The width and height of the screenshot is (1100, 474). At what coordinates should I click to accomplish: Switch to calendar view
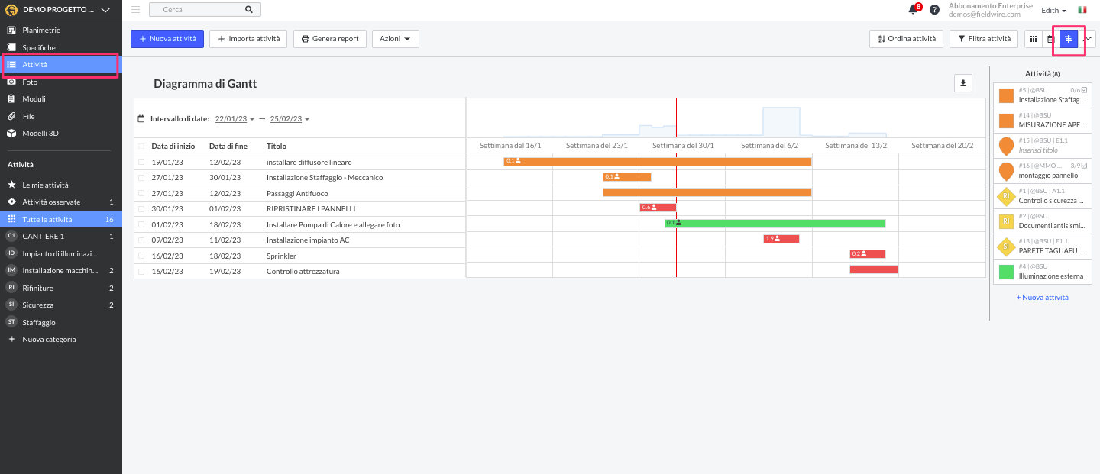[x=1050, y=39]
